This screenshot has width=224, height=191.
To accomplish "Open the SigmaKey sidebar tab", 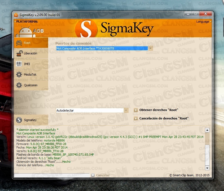I will coord(31,120).
